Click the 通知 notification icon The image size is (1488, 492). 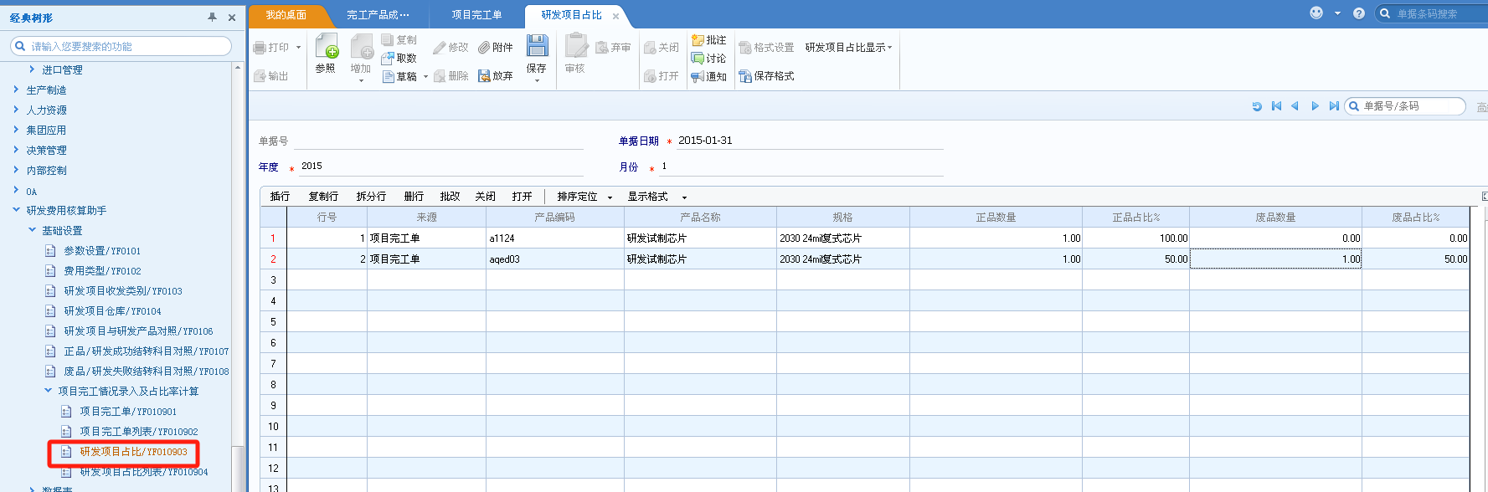pos(698,77)
